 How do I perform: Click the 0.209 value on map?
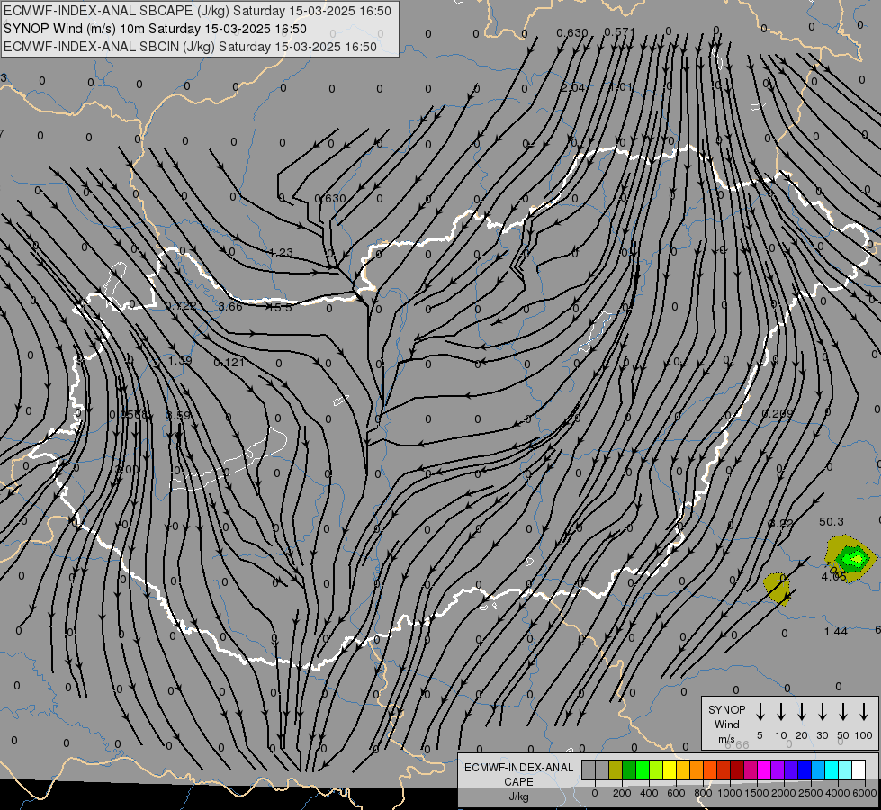tap(778, 414)
